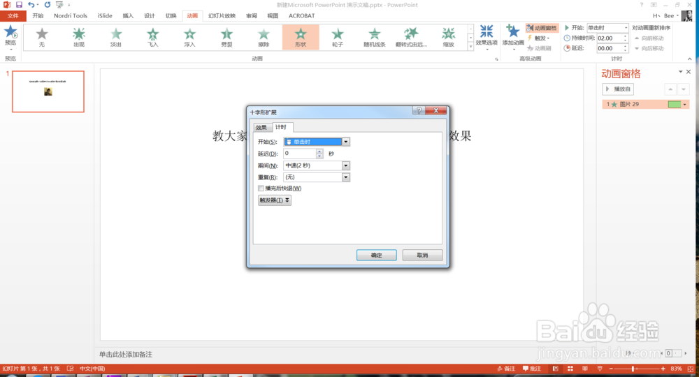Start slideshow from status bar icon
Viewport: 699px width, 377px height.
(x=600, y=369)
